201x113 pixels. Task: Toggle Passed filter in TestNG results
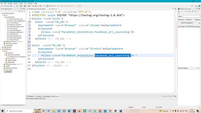pyautogui.click(x=181, y=19)
